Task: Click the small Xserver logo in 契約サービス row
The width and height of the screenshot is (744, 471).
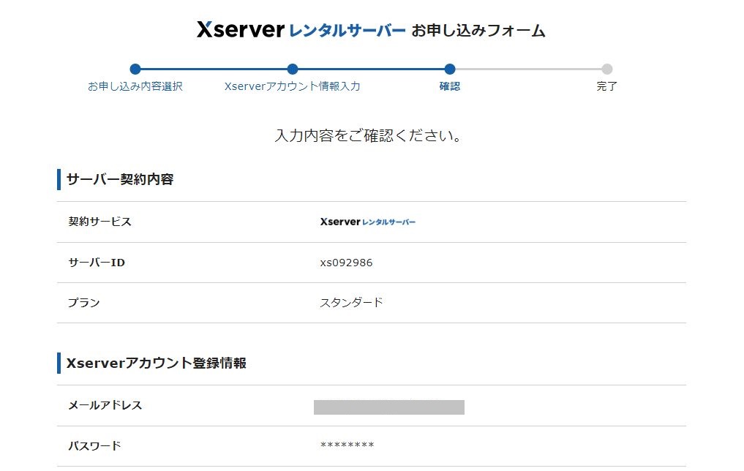Action: click(x=367, y=222)
